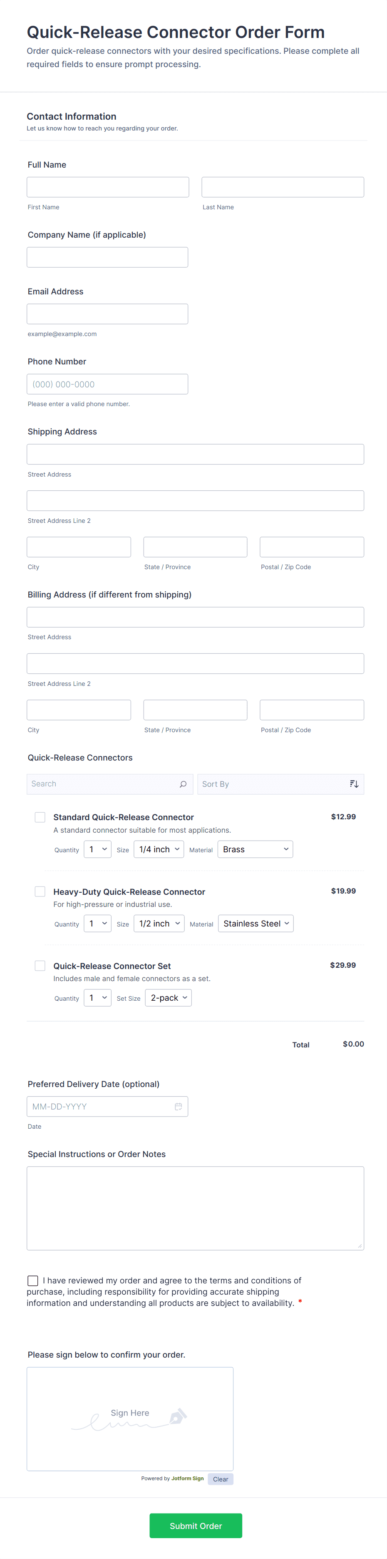
Task: Click the Sign Here signature pad
Action: (130, 1418)
